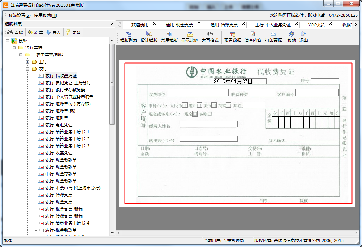The height and width of the screenshot is (247, 362).
Task: Click the 设计模版 design icon
Action: pos(149,37)
